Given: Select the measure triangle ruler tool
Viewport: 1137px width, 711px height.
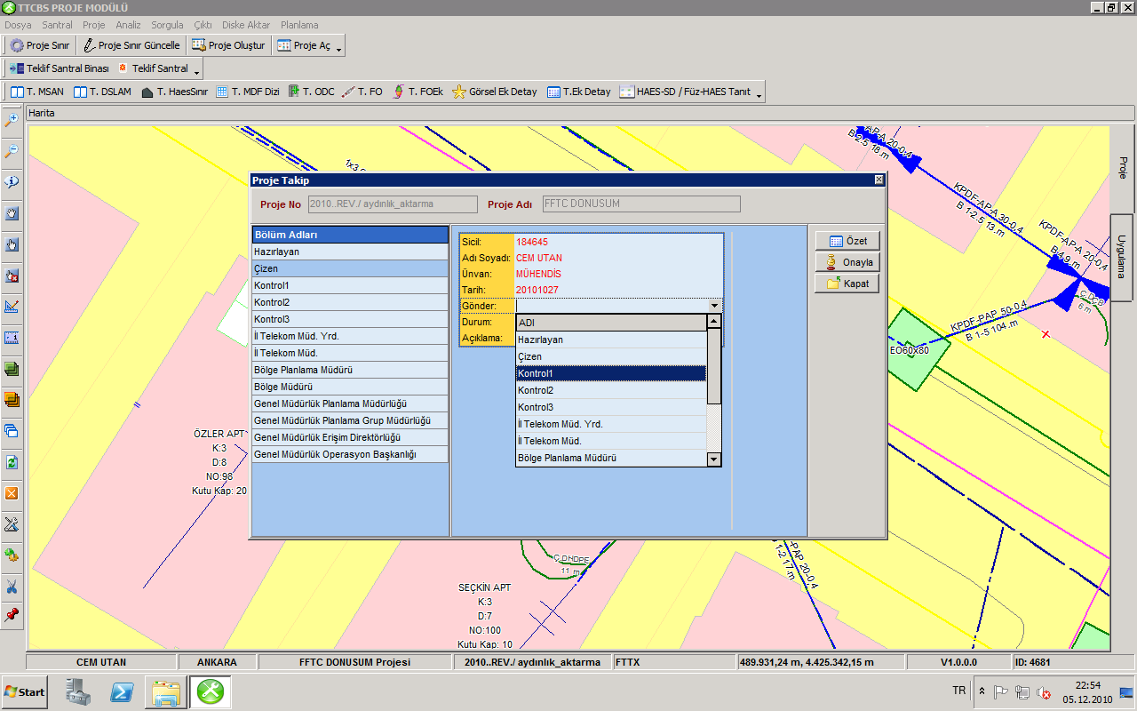Looking at the screenshot, I should (12, 307).
